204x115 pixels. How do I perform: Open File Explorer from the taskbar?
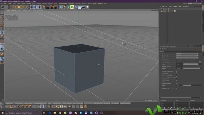pyautogui.click(x=55, y=113)
